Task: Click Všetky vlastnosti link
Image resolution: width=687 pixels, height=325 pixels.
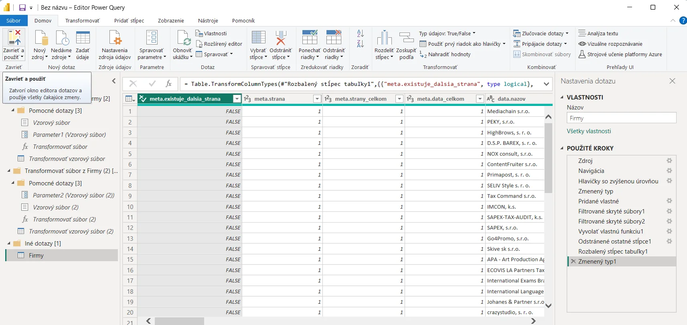Action: coord(589,131)
